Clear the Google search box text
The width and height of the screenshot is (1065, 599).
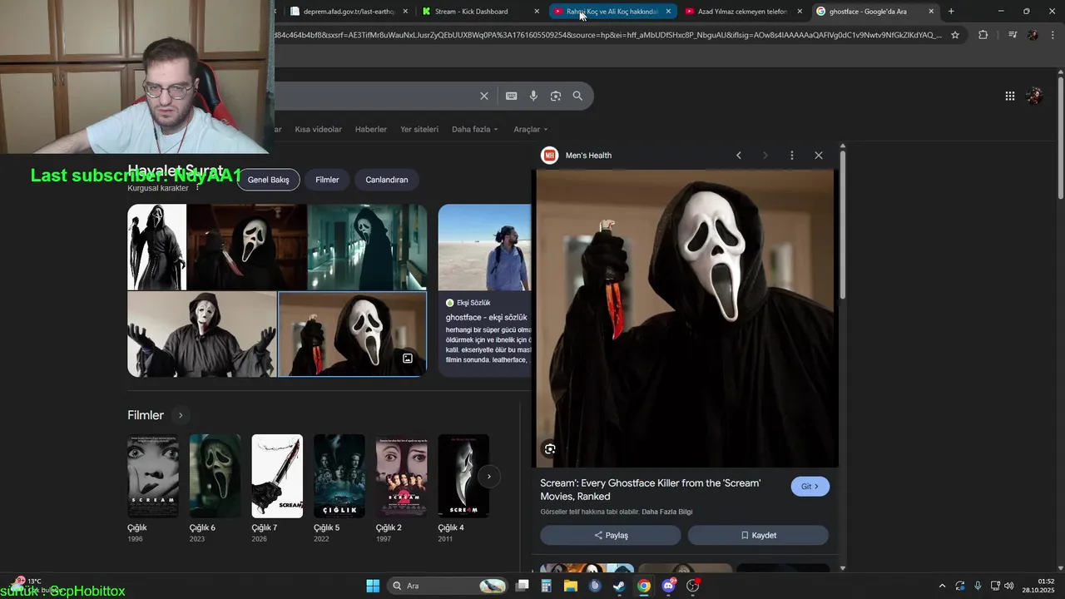click(483, 96)
